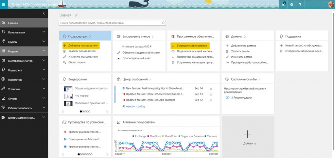This screenshot has height=158, width=335.
Task: Dismiss the Sep 14 message with X
Action: point(211,89)
